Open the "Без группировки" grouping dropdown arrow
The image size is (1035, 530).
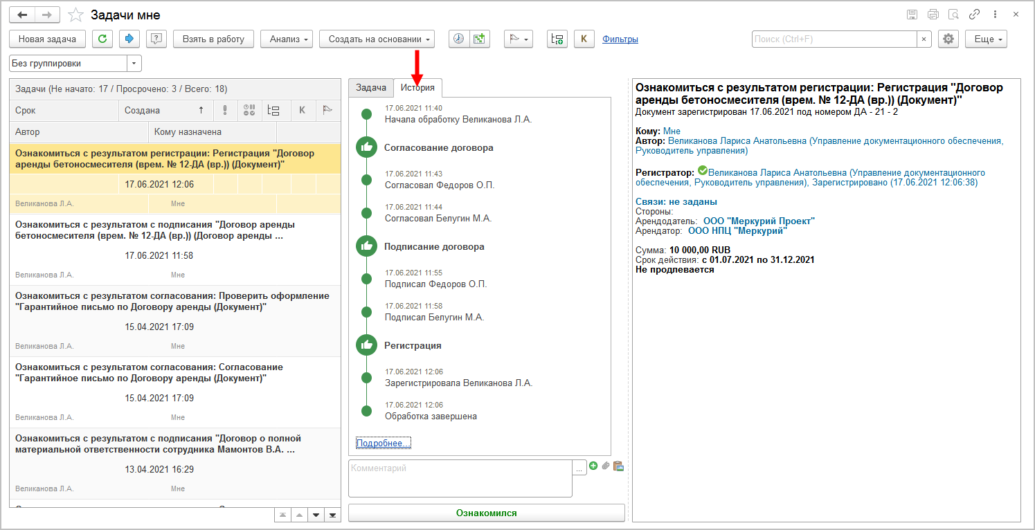tap(134, 63)
